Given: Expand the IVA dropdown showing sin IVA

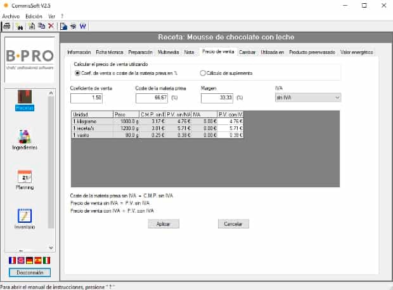Looking at the screenshot, I should coord(307,98).
